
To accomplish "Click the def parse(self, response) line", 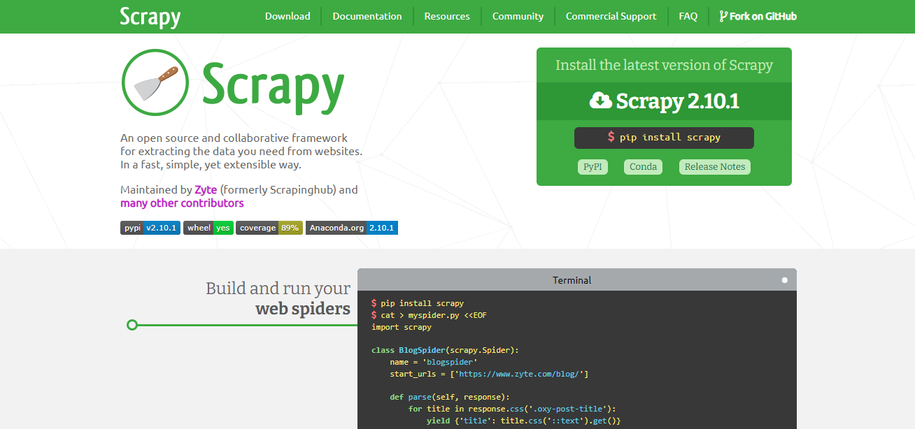I will tap(450, 397).
